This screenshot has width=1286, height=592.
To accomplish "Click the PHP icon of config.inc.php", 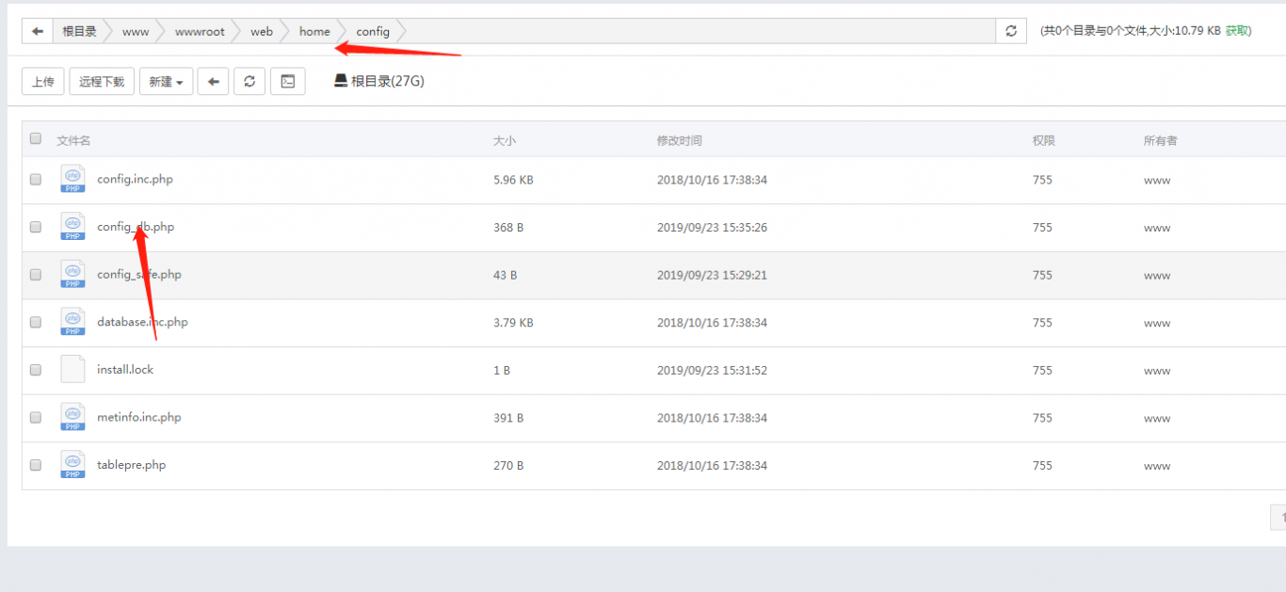I will pos(72,179).
